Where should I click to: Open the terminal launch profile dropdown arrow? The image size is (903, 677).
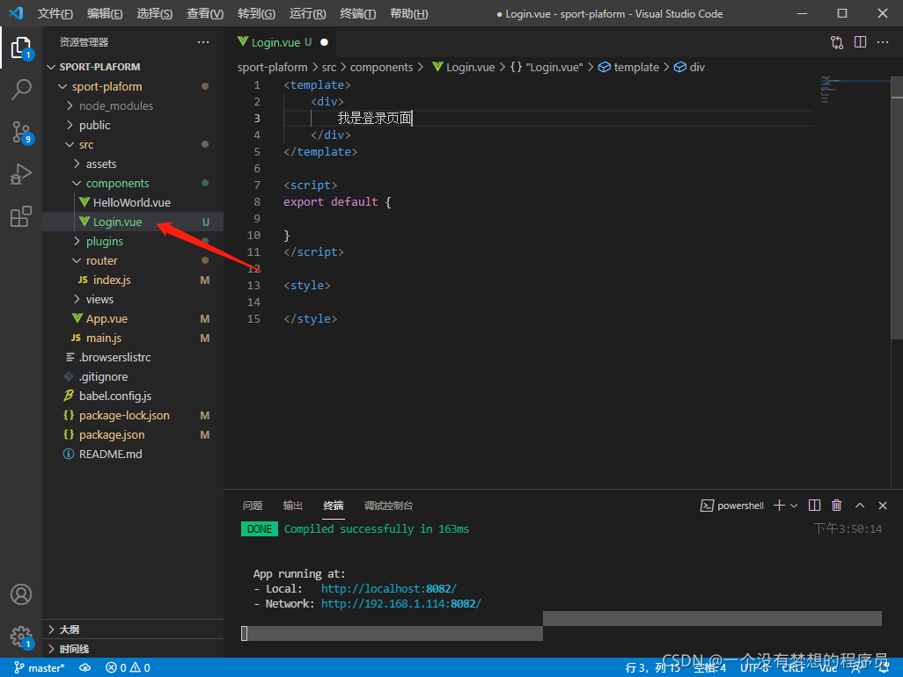pyautogui.click(x=794, y=505)
